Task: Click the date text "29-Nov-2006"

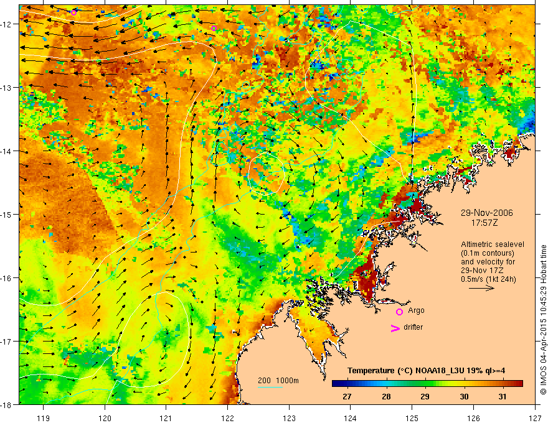Action: pos(486,213)
